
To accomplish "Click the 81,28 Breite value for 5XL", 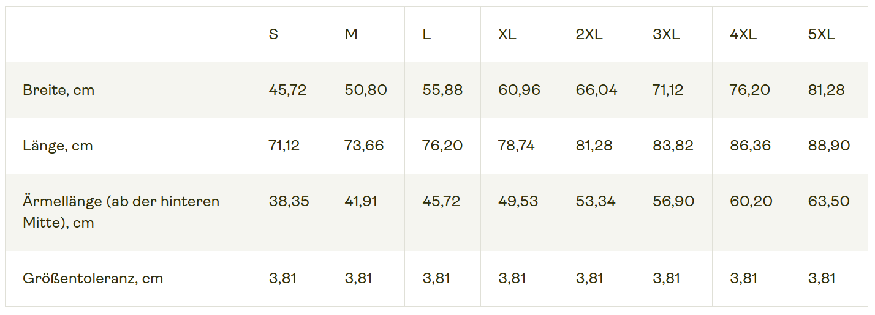I will tap(826, 91).
